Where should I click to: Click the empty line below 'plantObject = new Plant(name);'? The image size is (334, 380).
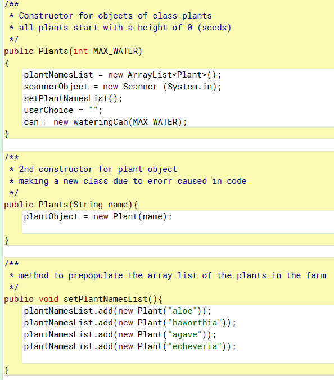178,228
